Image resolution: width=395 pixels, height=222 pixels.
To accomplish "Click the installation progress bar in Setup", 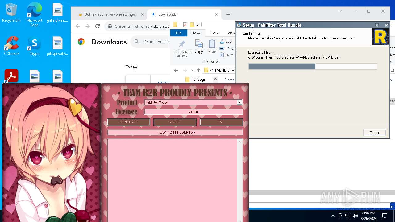I will coord(313,67).
